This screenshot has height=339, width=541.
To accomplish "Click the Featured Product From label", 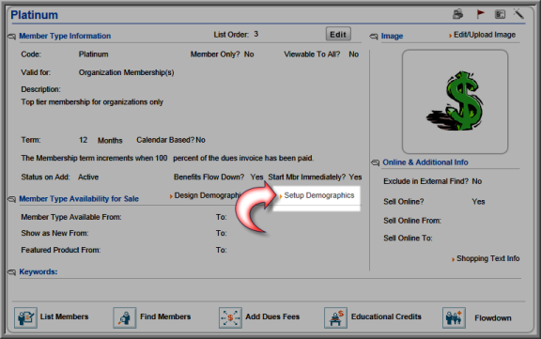I will tap(61, 250).
